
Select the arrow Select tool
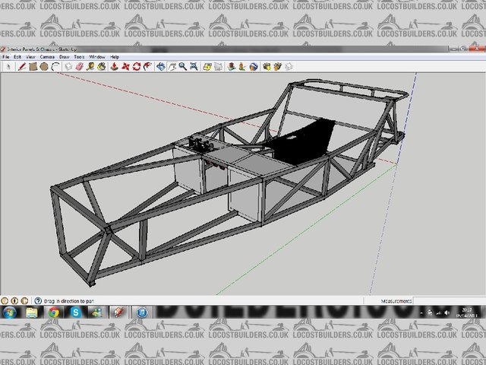9,66
